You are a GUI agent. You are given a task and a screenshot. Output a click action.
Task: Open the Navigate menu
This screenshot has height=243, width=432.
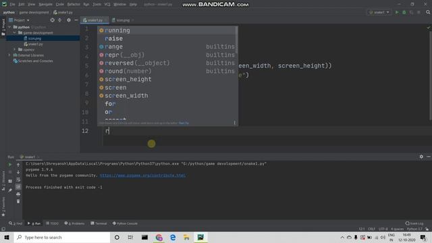tap(45, 5)
